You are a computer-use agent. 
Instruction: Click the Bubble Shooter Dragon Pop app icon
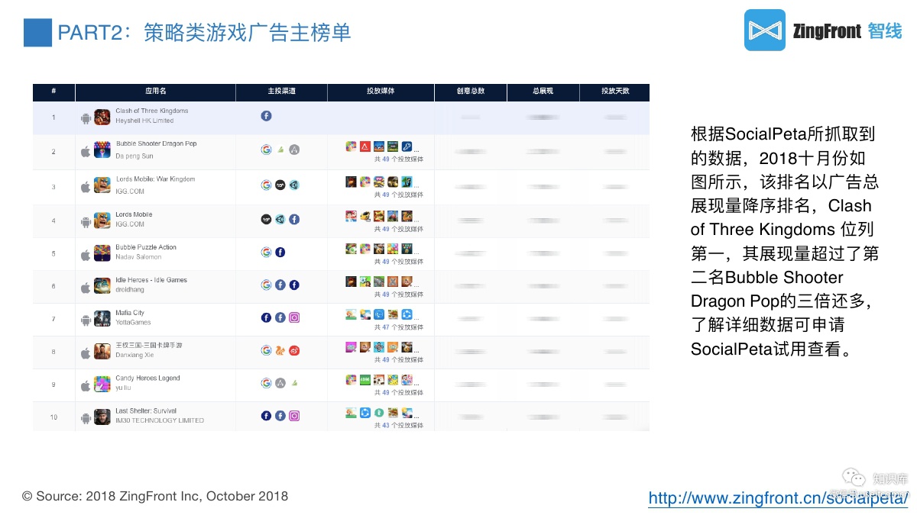102,151
